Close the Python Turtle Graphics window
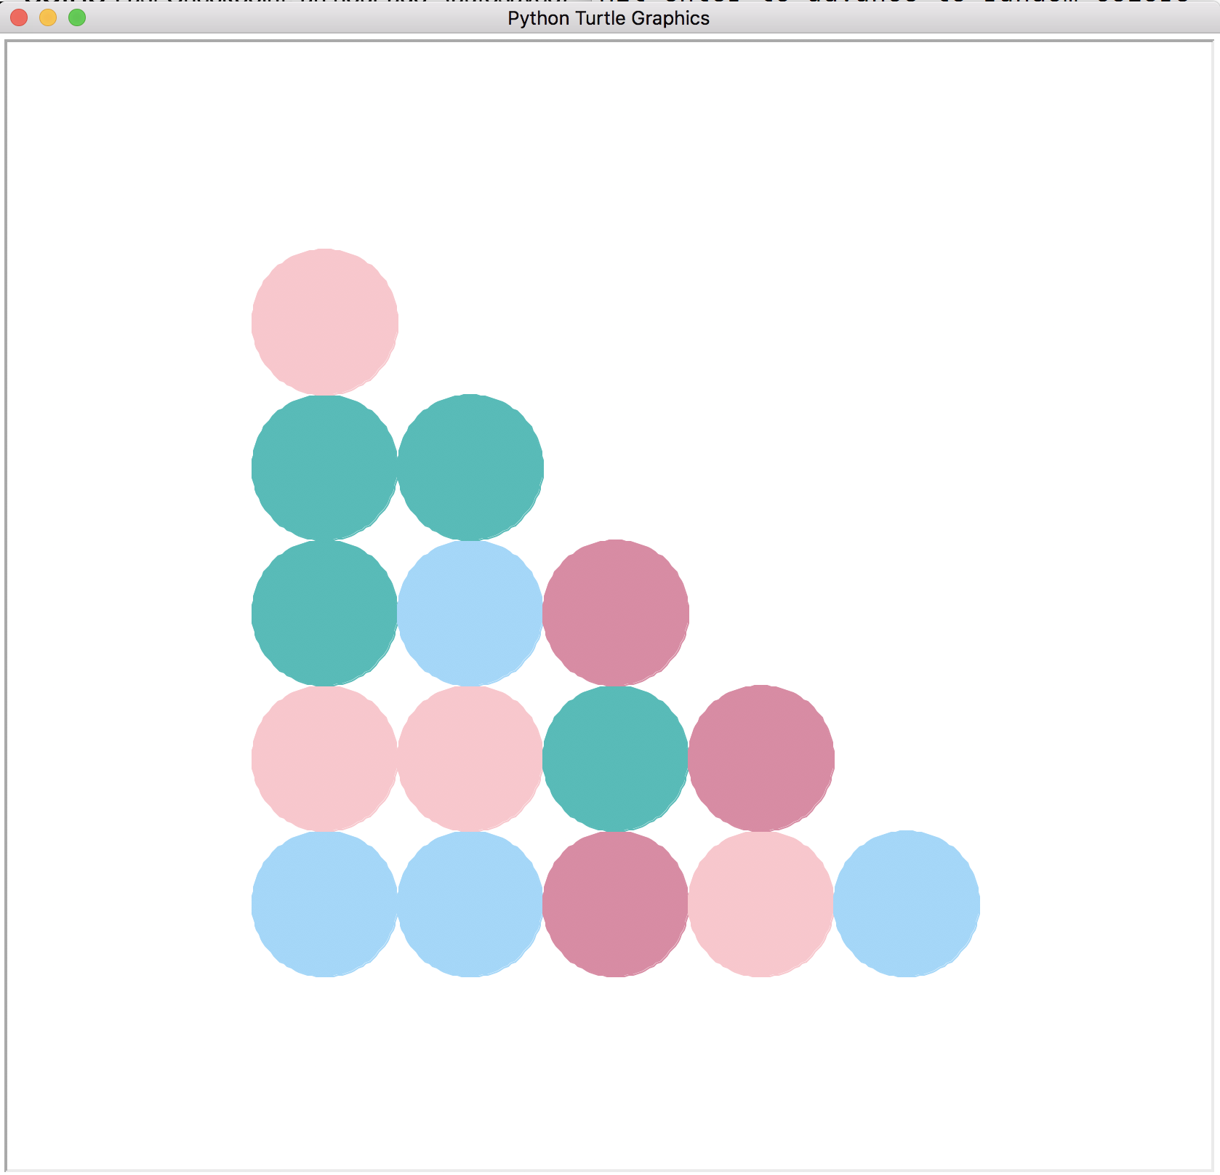The width and height of the screenshot is (1220, 1175). pos(19,17)
